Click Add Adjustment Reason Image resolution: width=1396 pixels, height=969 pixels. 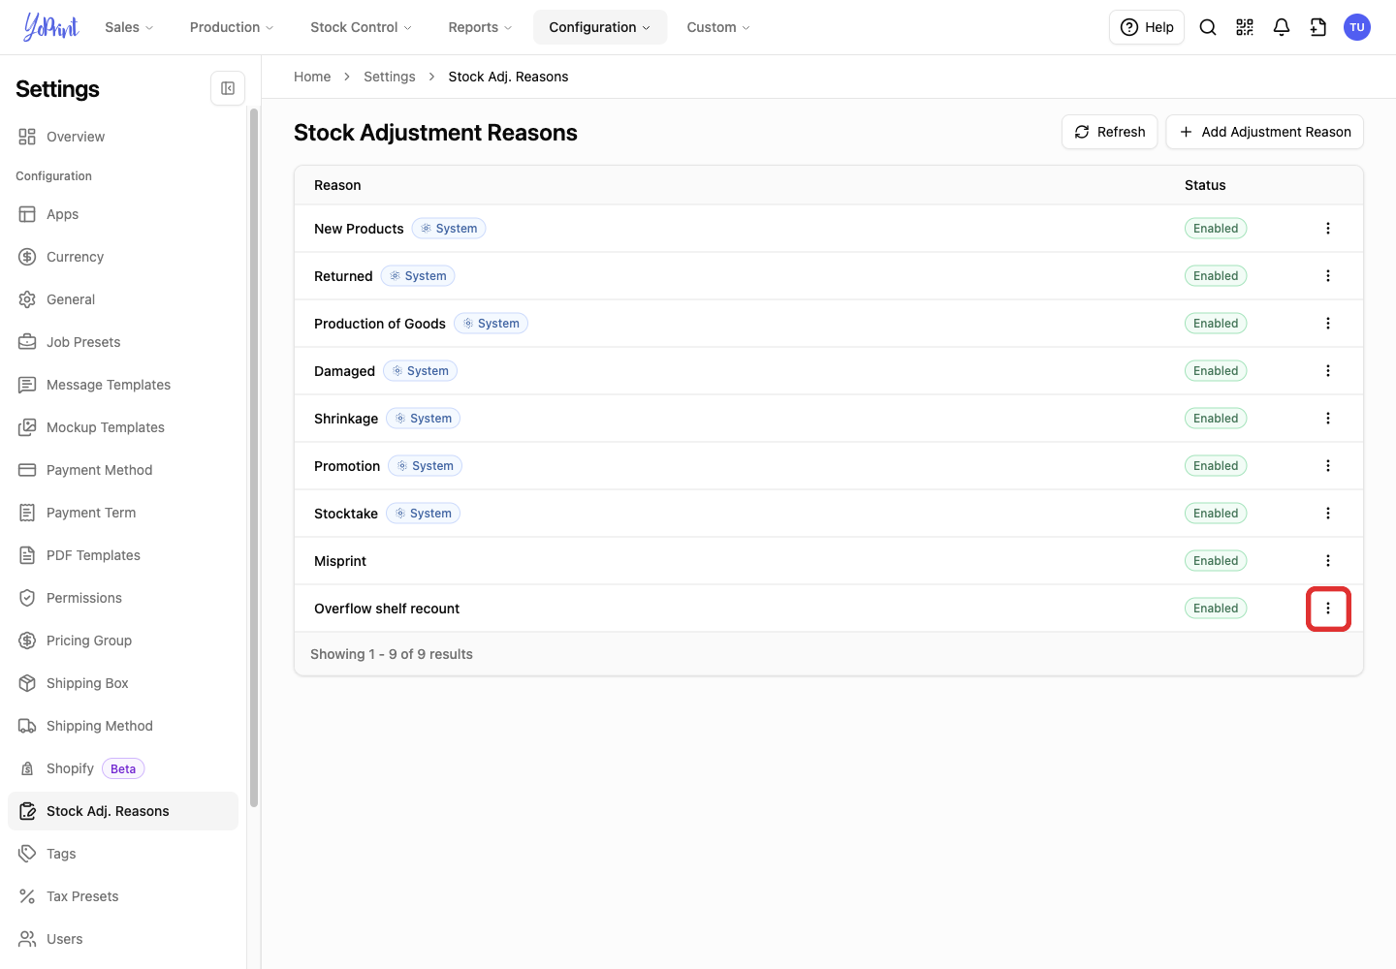point(1265,132)
